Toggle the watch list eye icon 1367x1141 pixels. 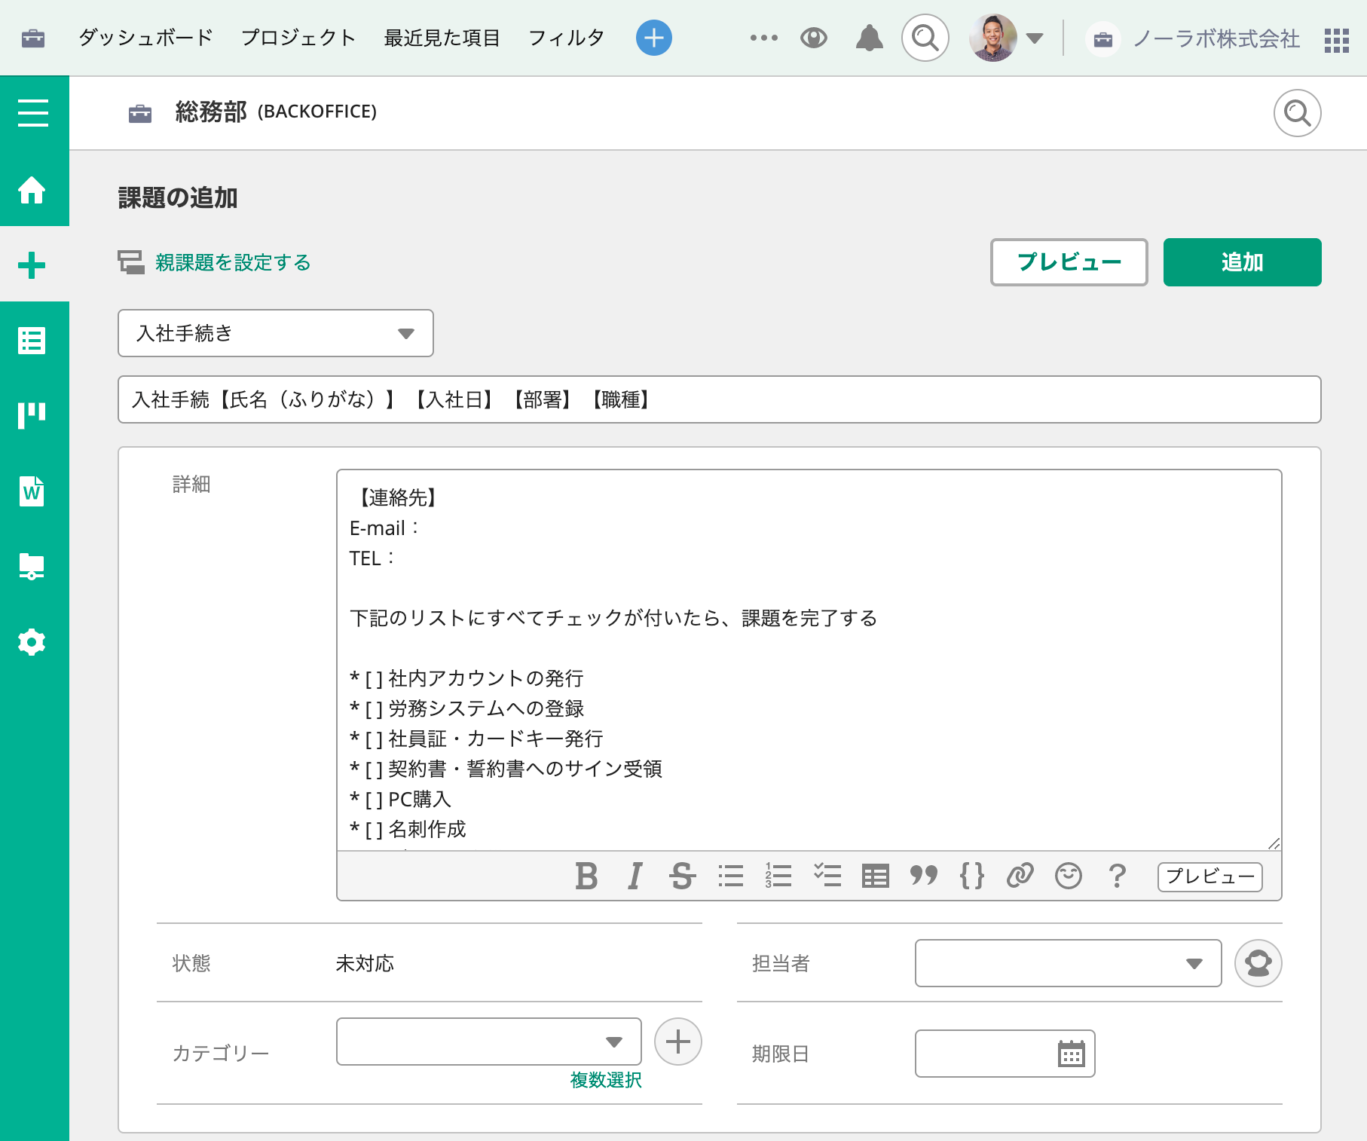click(814, 38)
